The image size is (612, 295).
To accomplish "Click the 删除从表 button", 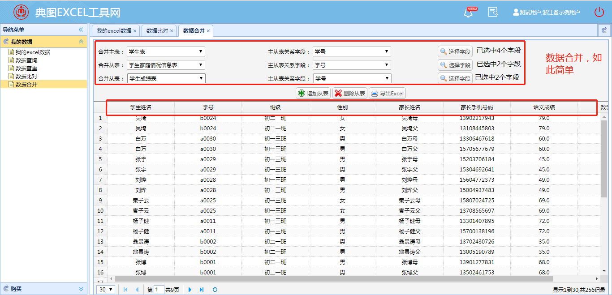I will tap(349, 93).
